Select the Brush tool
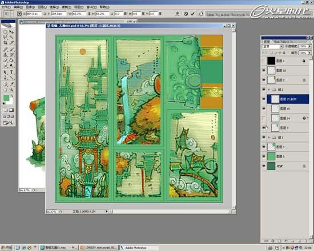This screenshot has width=314, height=251. (11, 49)
